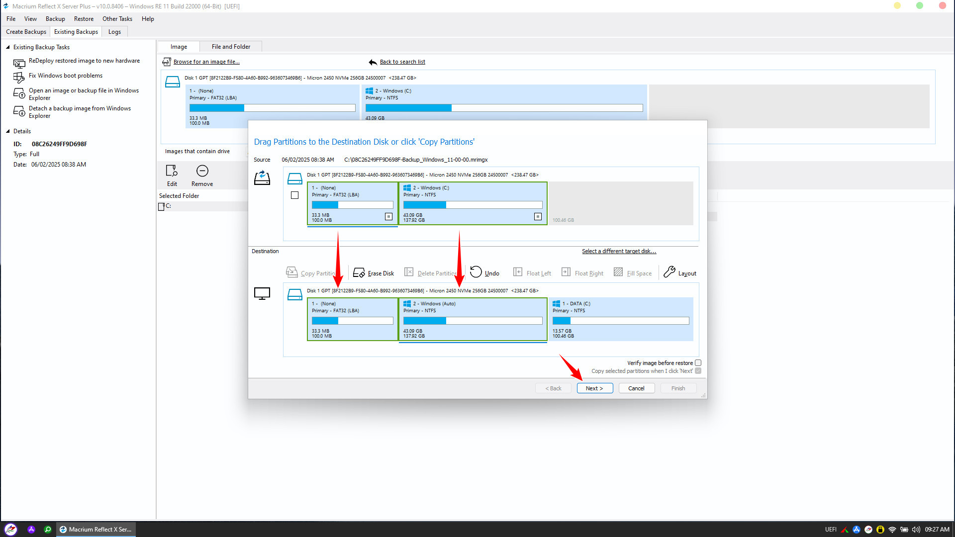Image resolution: width=955 pixels, height=537 pixels.
Task: Check the source disk select-all checkbox
Action: 294,195
